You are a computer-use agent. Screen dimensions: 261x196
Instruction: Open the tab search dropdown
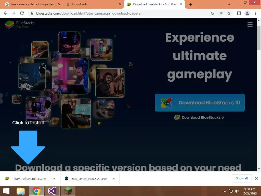click(229, 4)
